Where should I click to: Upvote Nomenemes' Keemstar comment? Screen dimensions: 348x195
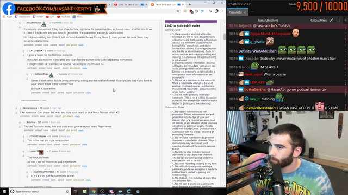[16, 108]
